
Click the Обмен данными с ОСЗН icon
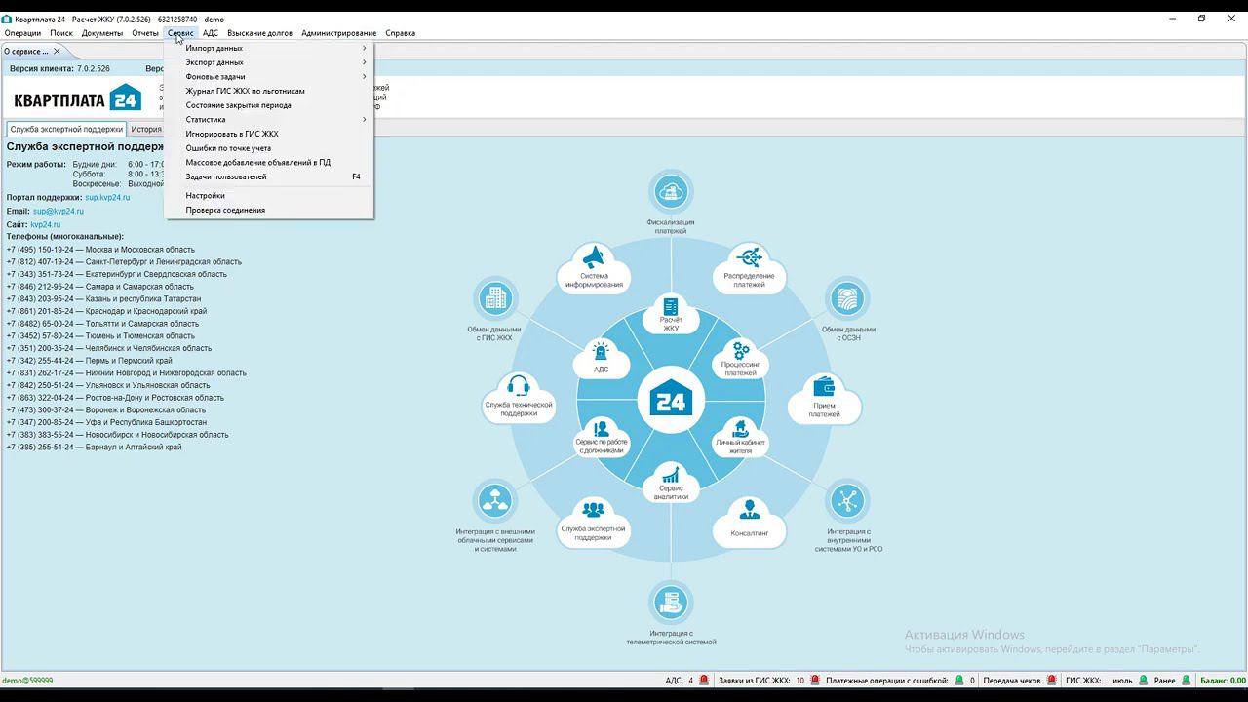pyautogui.click(x=848, y=299)
